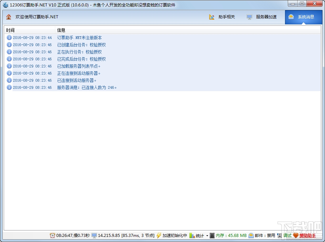Click the clock icon showing 08:26:47
Viewport: 325px width, 242px height.
tap(53, 235)
